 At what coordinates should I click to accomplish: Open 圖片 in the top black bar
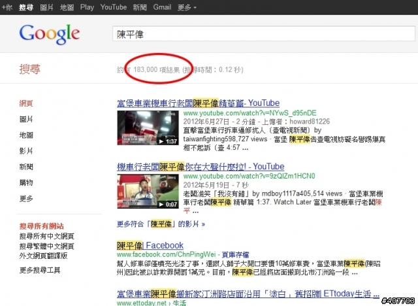point(46,7)
